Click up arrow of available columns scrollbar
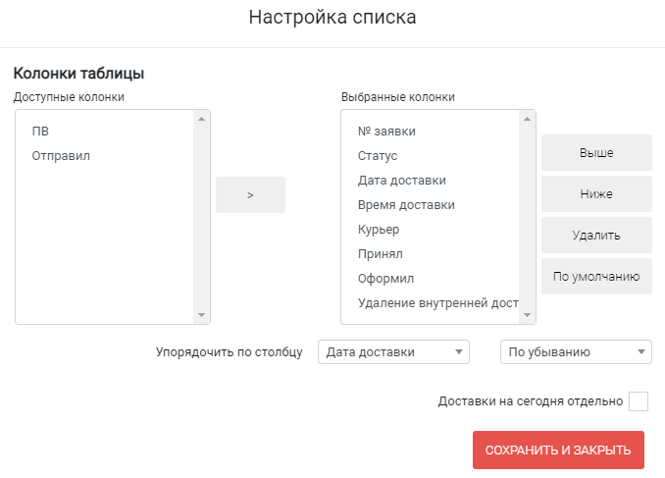 tap(201, 119)
